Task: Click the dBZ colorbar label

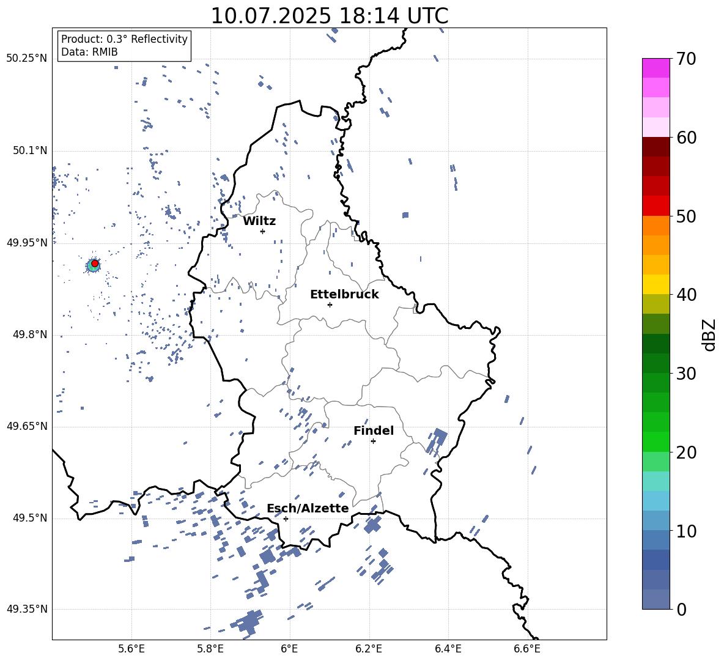Action: (709, 334)
